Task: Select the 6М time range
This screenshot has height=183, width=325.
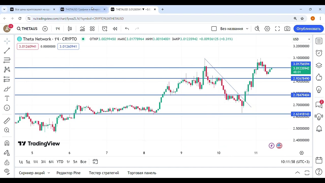Action: point(51,162)
